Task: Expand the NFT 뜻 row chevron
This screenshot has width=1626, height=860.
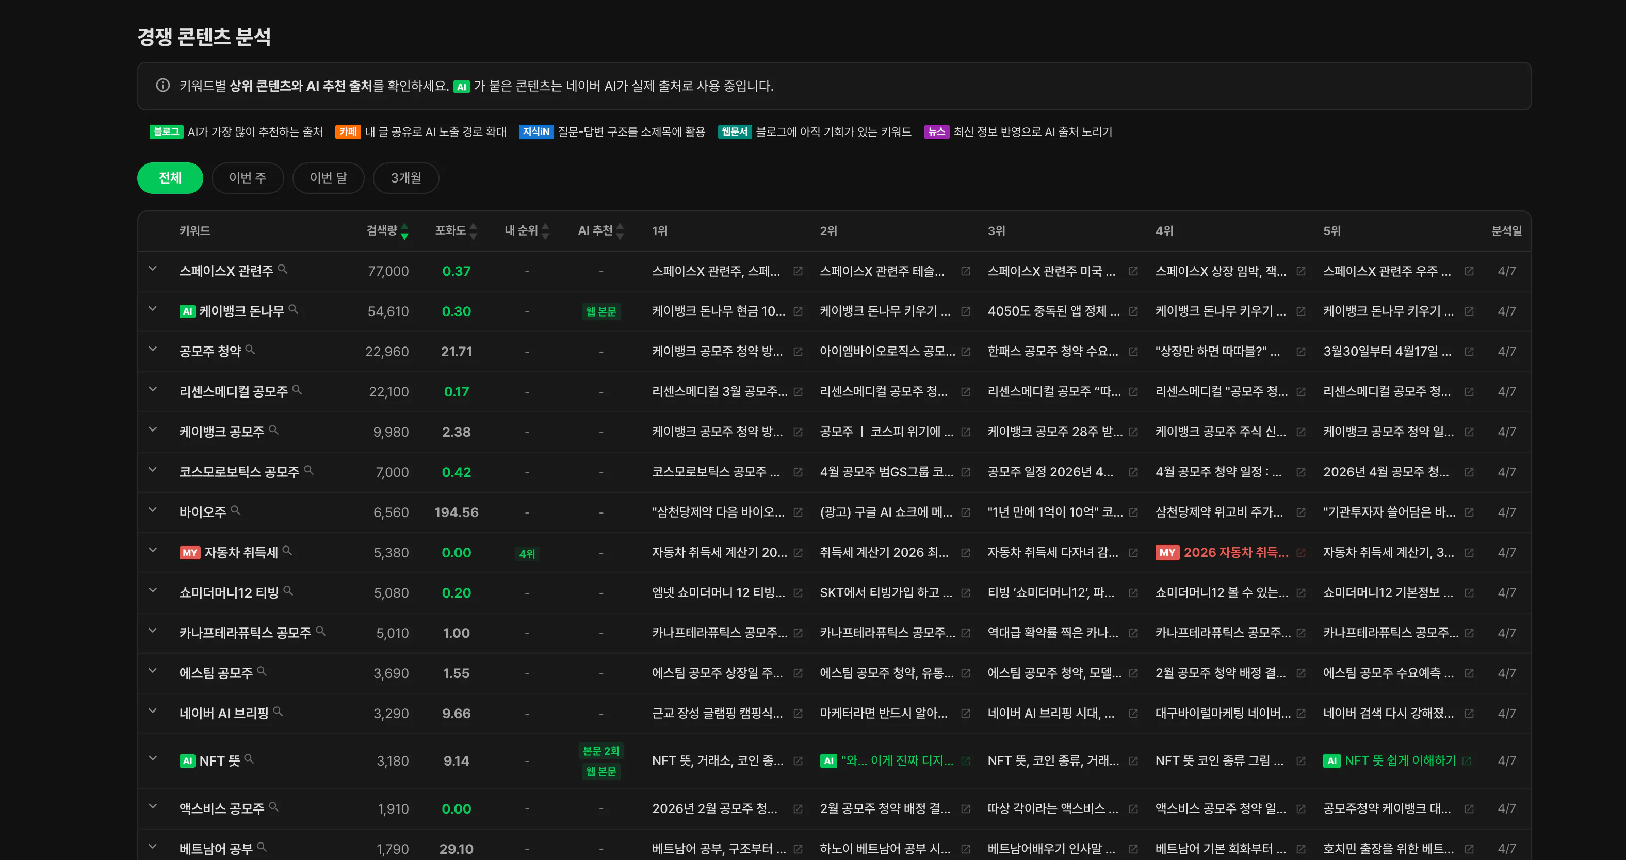Action: [153, 759]
